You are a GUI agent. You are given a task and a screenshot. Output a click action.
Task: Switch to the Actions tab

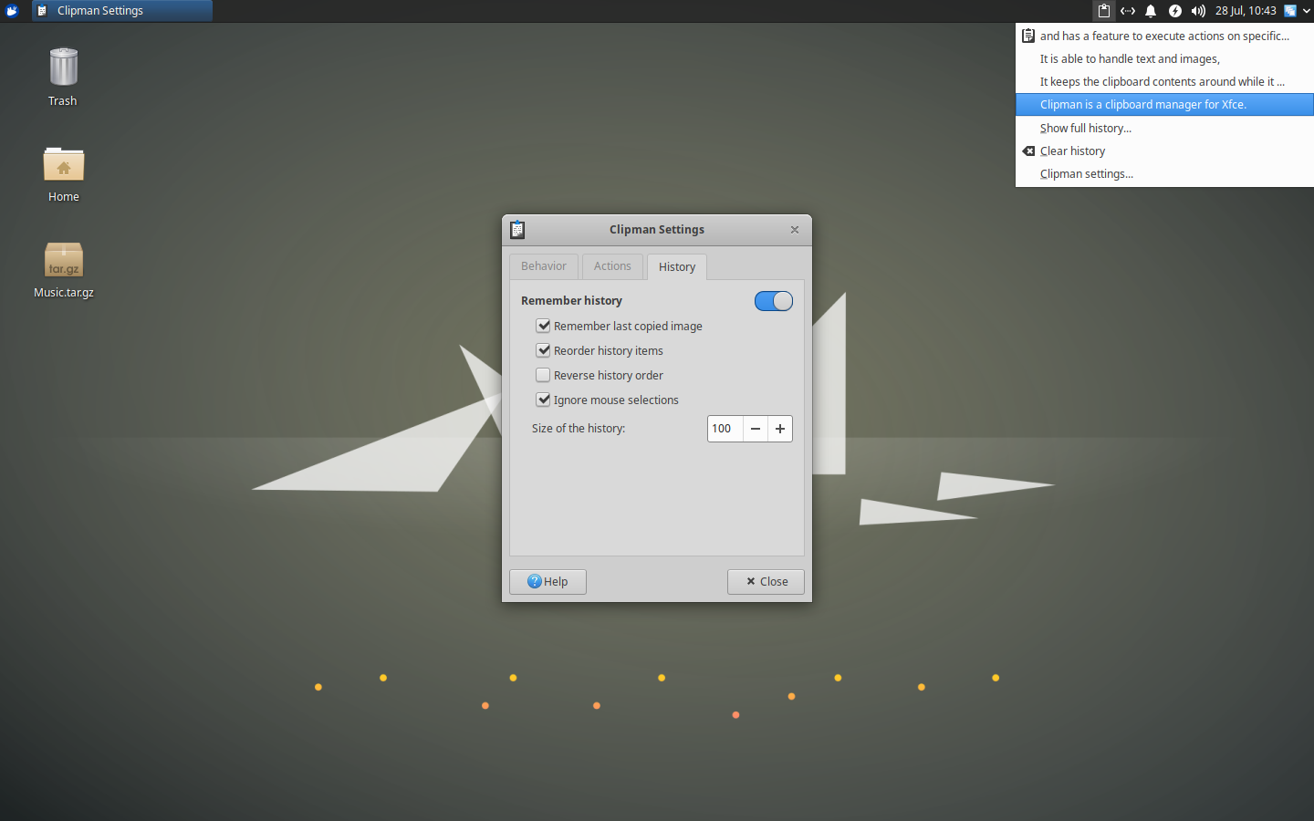point(612,266)
